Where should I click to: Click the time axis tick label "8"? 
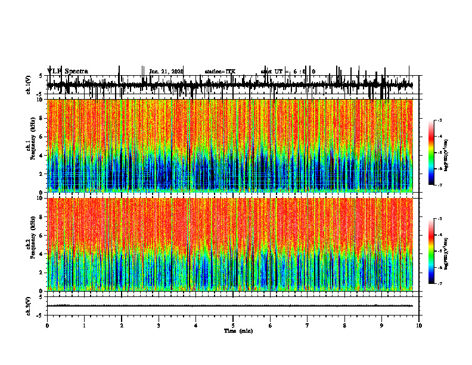(x=344, y=326)
